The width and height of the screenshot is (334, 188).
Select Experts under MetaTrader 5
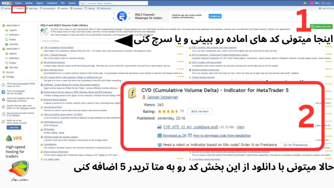tap(11, 30)
